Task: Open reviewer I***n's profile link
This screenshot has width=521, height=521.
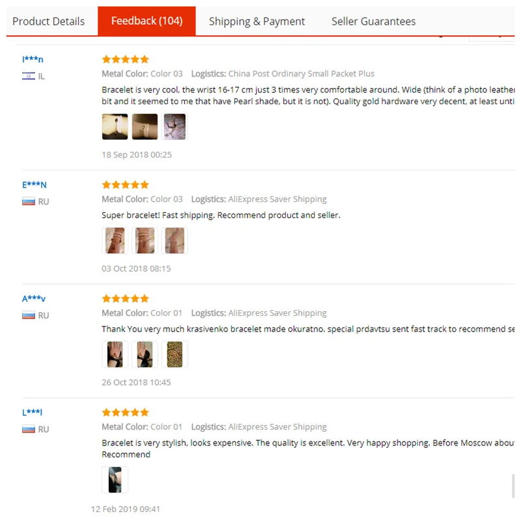Action: 33,59
